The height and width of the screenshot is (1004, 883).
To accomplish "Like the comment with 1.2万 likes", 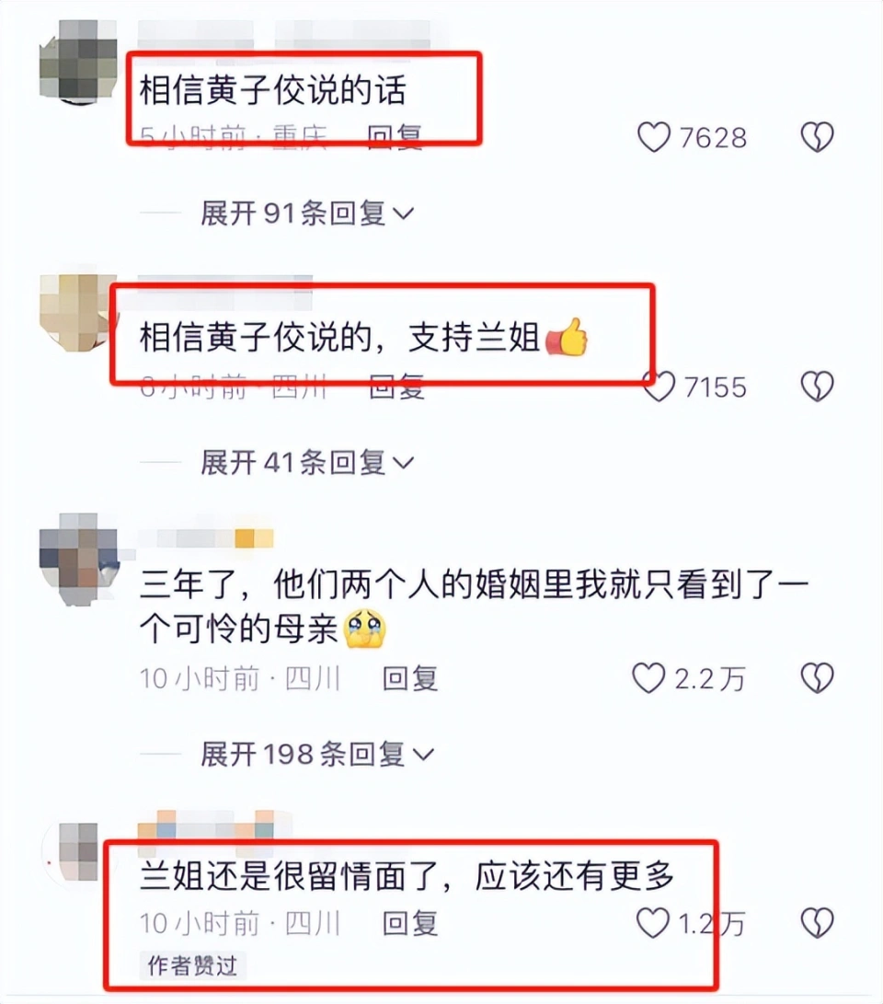I will click(653, 923).
